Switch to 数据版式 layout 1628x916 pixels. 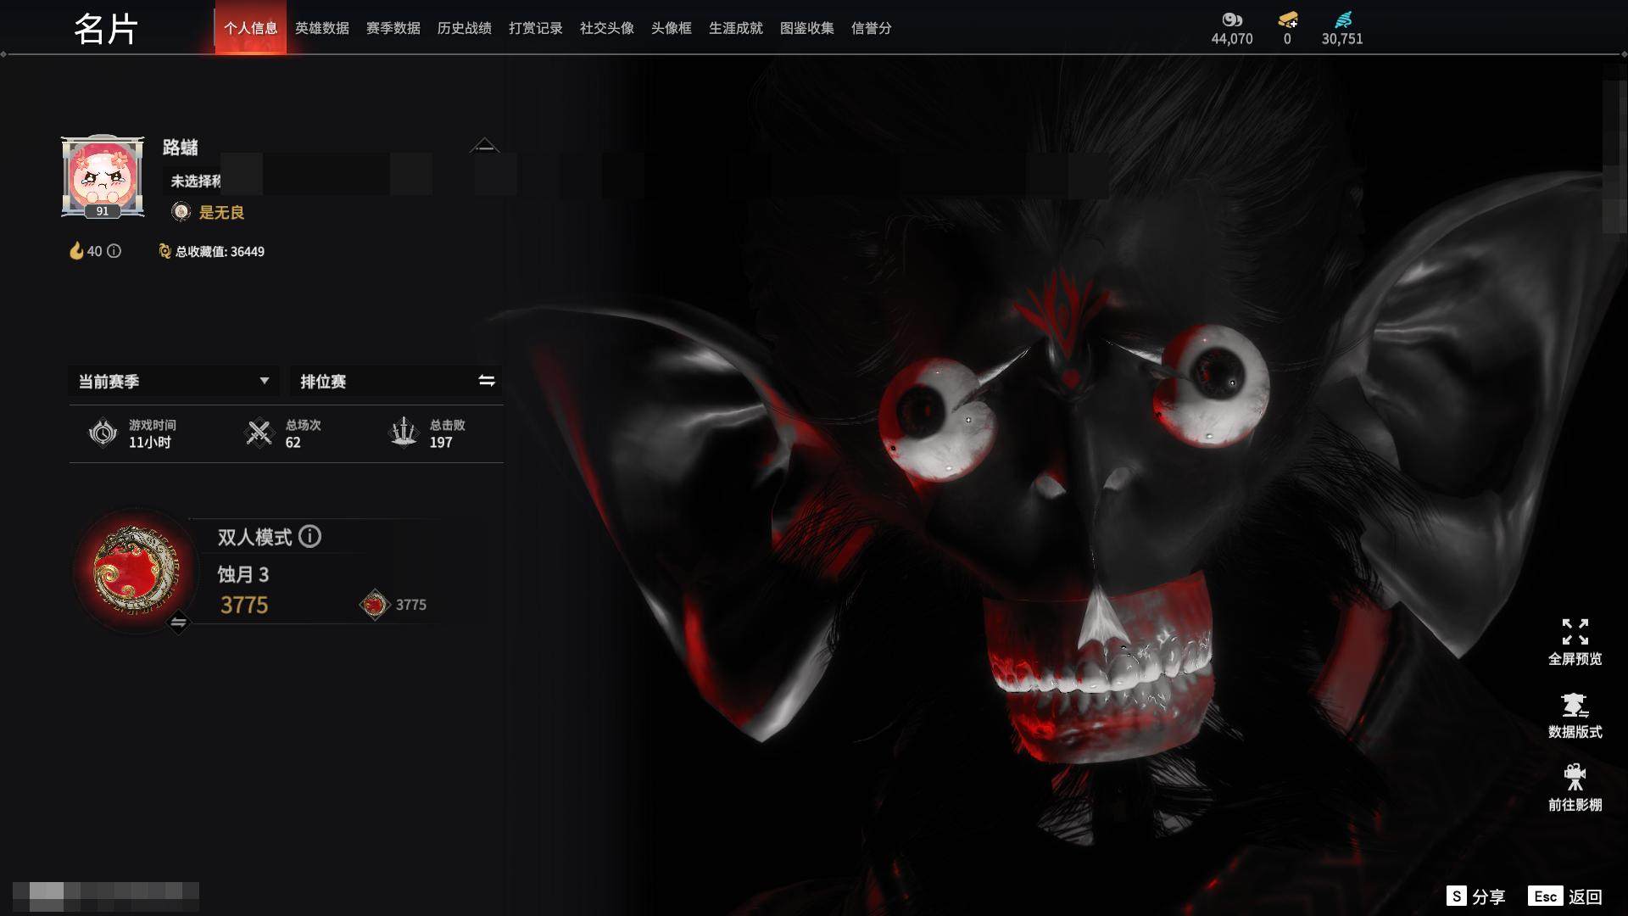point(1575,716)
